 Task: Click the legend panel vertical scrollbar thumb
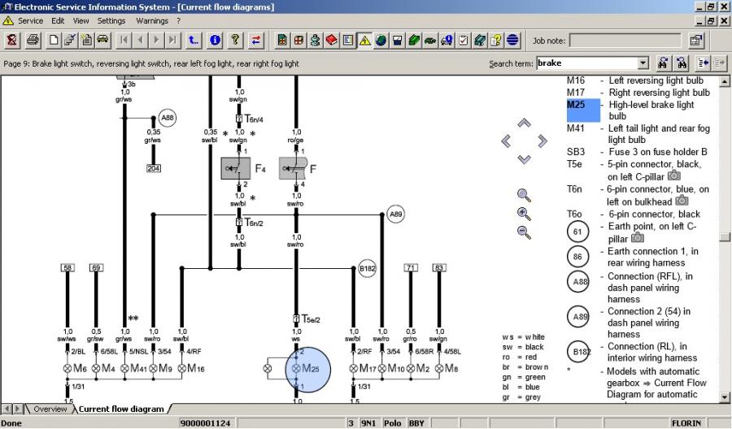coord(725,237)
